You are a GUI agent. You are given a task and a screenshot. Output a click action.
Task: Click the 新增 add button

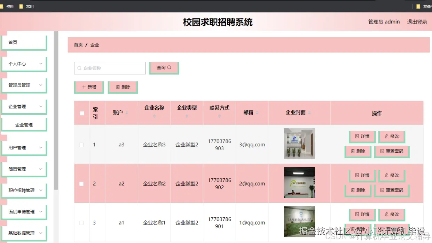[89, 87]
